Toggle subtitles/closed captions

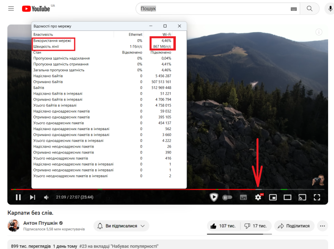pyautogui.click(x=243, y=197)
